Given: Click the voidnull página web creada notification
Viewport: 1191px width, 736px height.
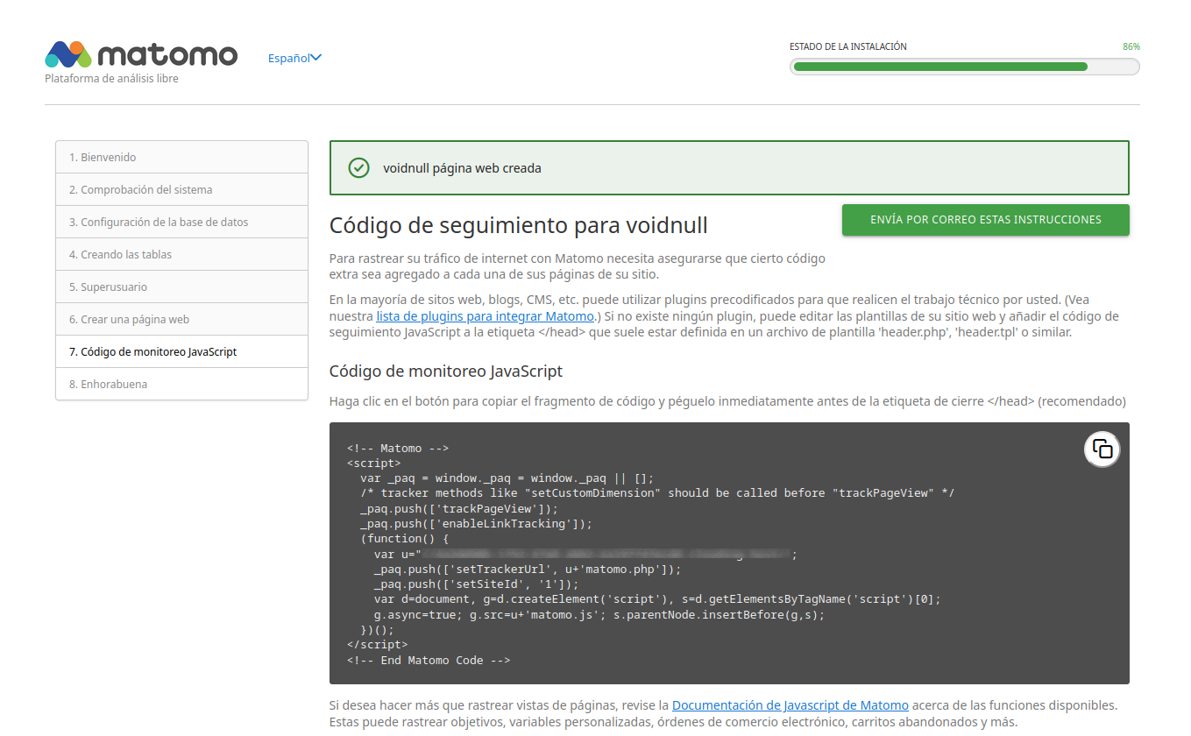Looking at the screenshot, I should [x=729, y=168].
